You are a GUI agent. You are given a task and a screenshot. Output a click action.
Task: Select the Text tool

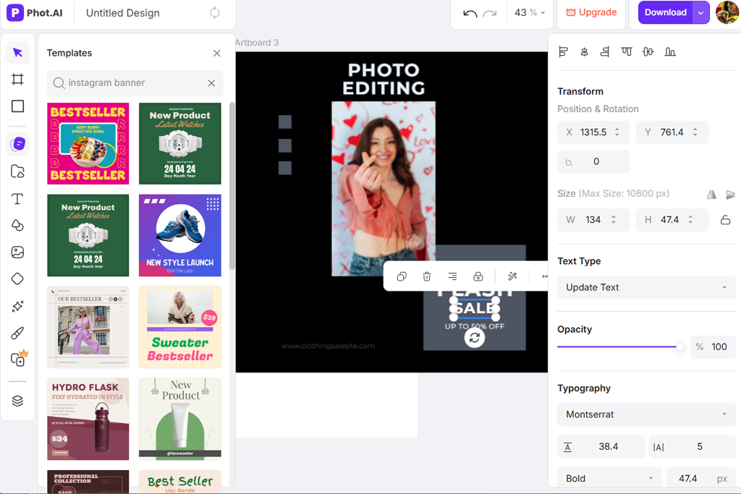pyautogui.click(x=17, y=198)
